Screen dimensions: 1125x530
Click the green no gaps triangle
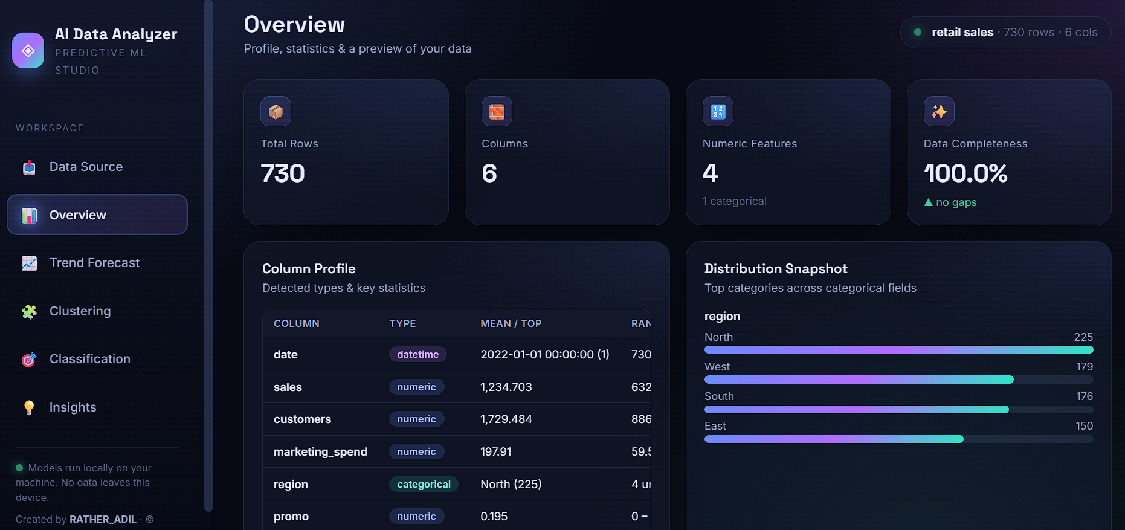point(929,202)
